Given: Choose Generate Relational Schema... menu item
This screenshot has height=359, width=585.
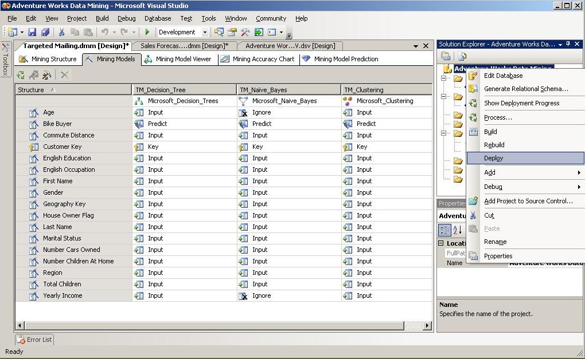Looking at the screenshot, I should pyautogui.click(x=526, y=89).
